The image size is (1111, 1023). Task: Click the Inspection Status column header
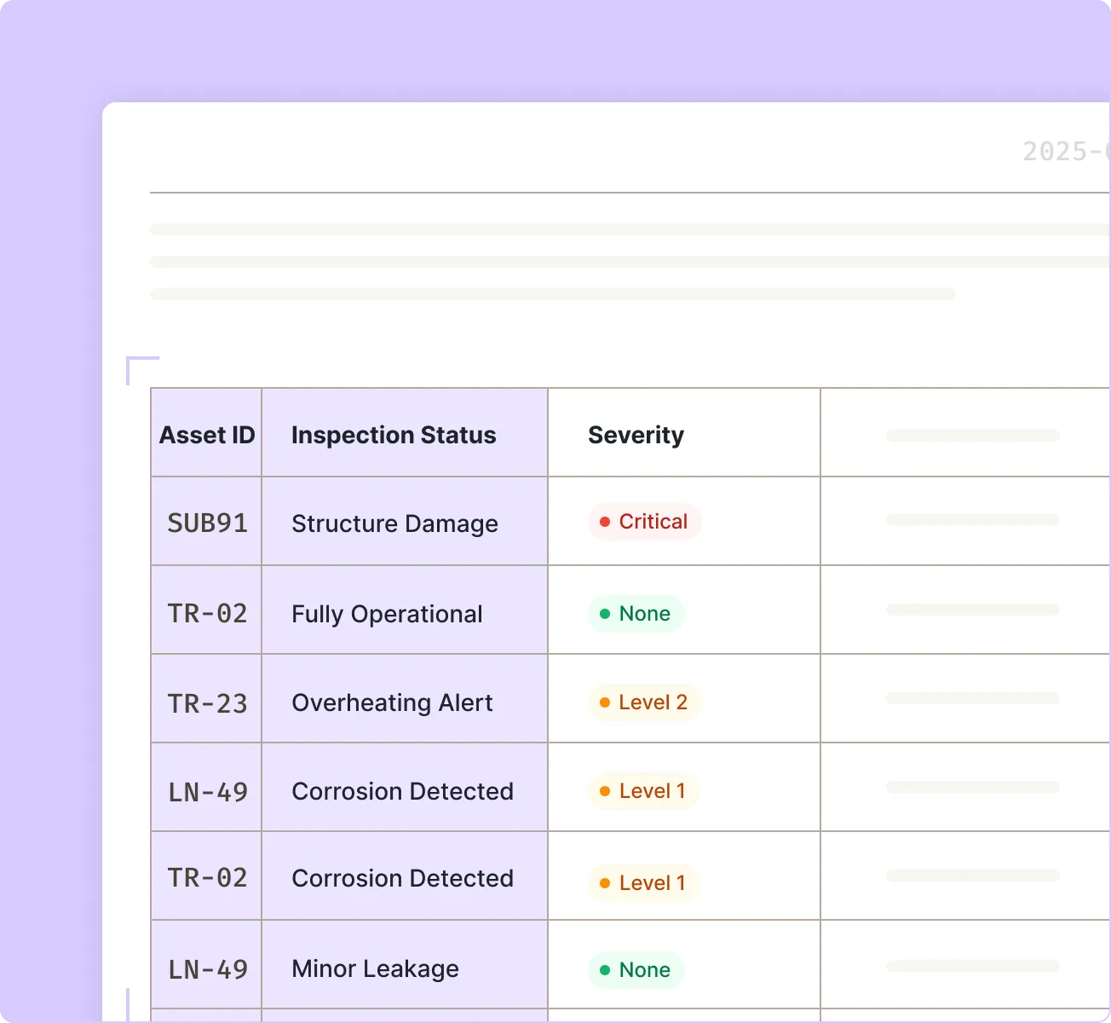[393, 435]
